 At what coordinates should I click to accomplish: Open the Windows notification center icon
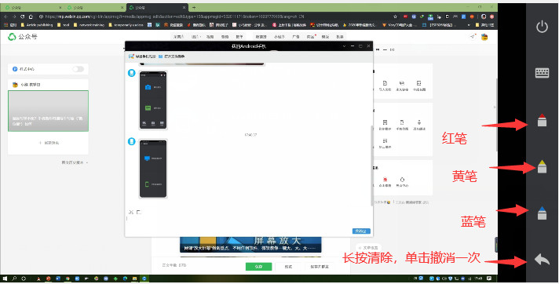coord(489,279)
